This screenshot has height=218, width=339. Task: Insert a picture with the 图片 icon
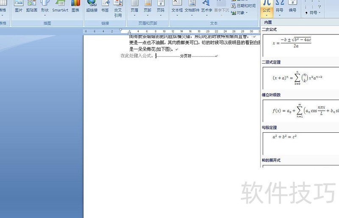click(x=19, y=6)
